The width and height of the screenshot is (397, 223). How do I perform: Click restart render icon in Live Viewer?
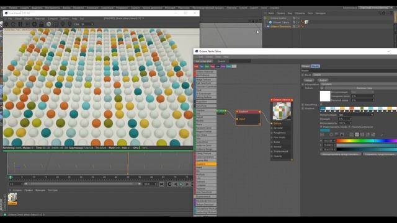pyautogui.click(x=13, y=24)
